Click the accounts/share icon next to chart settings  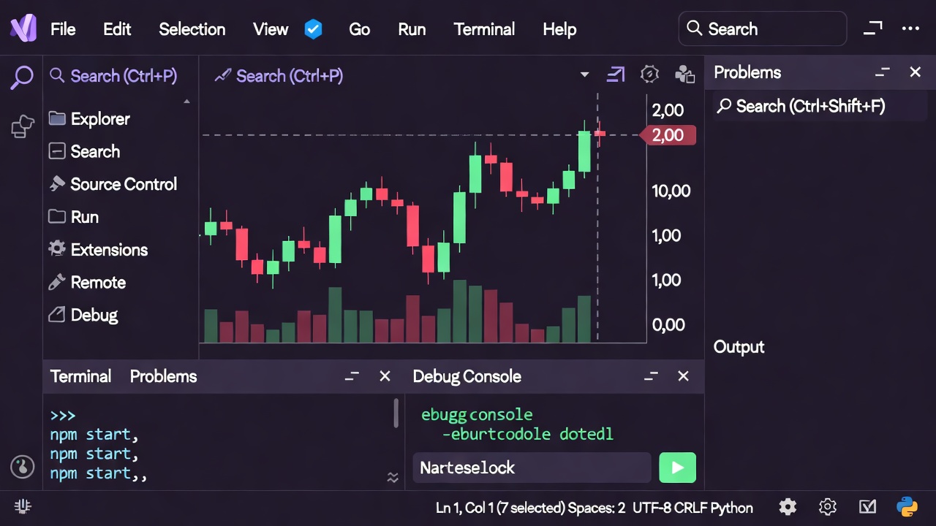click(x=684, y=74)
